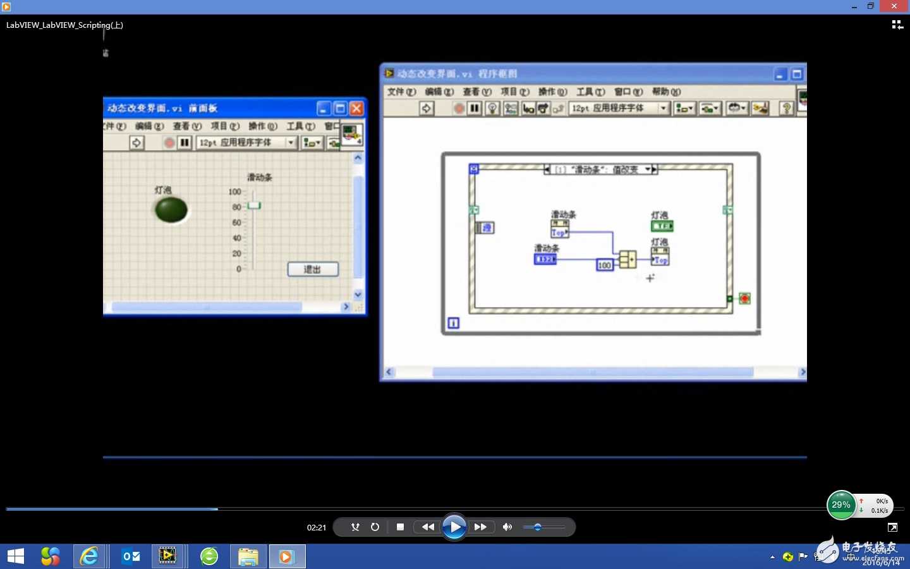
Task: Open 文件 menu in block diagram window
Action: coord(401,92)
